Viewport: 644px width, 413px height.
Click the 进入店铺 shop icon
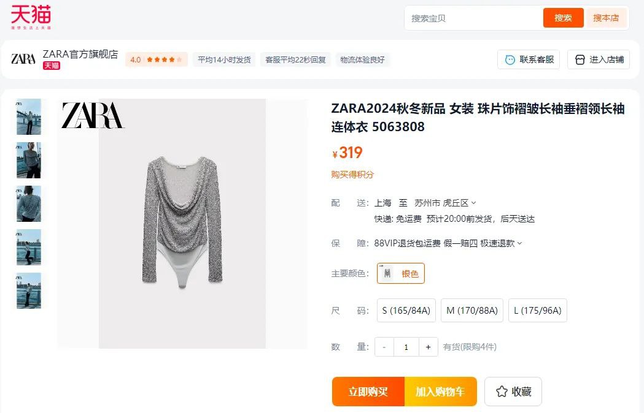click(x=580, y=60)
